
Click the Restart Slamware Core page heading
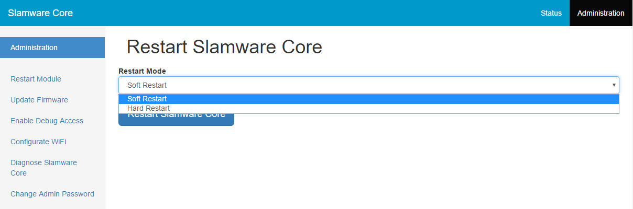pyautogui.click(x=224, y=47)
